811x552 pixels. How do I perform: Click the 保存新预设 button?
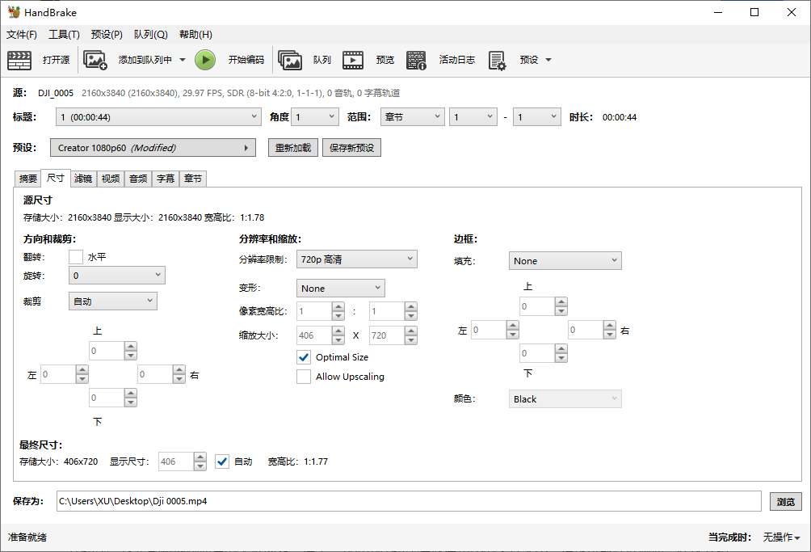351,148
